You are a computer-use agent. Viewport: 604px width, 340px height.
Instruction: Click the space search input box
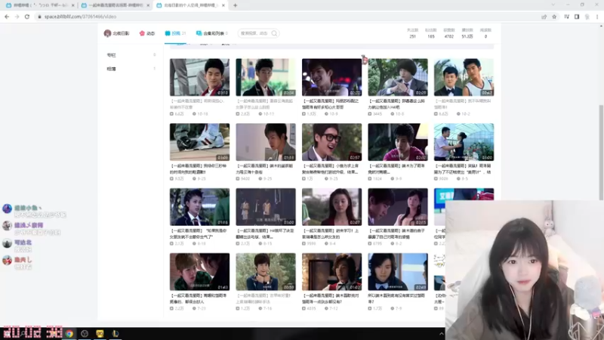[x=254, y=33]
